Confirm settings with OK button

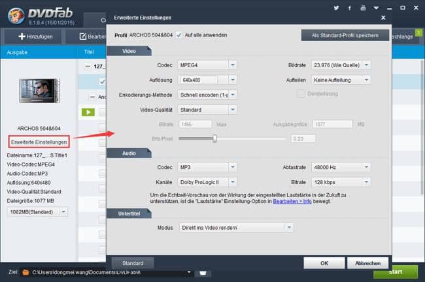(324, 263)
